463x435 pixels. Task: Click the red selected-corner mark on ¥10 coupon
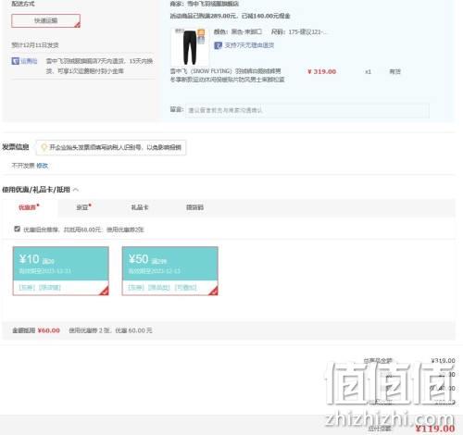click(x=105, y=291)
